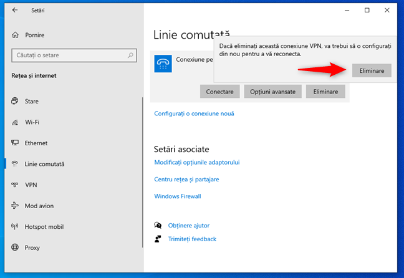Focus the Căutați o setare search field
Screen dimensions: 404x278
click(69, 55)
